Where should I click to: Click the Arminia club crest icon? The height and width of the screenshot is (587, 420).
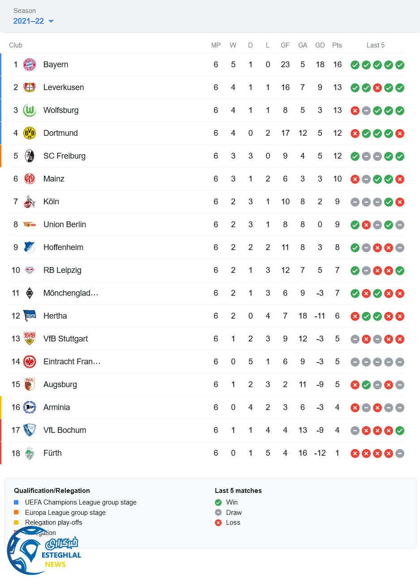click(30, 407)
